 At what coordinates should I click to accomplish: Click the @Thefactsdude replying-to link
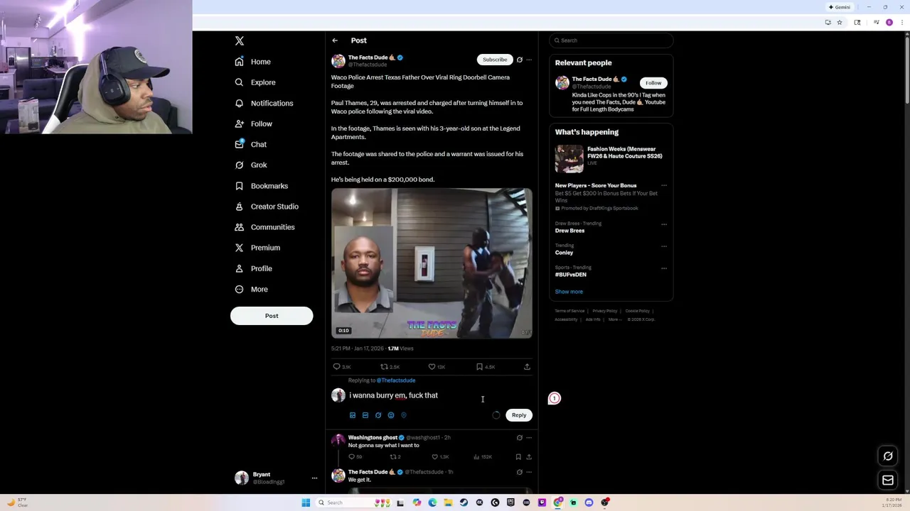point(396,380)
